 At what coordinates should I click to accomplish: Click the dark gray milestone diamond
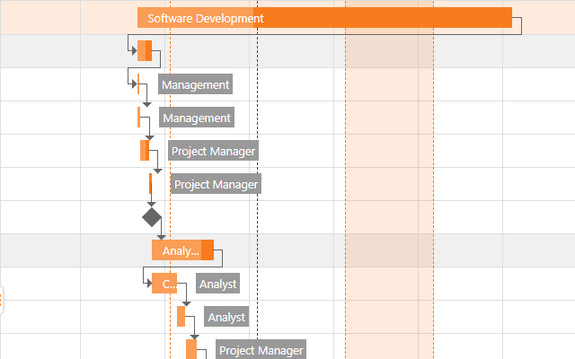tap(152, 217)
